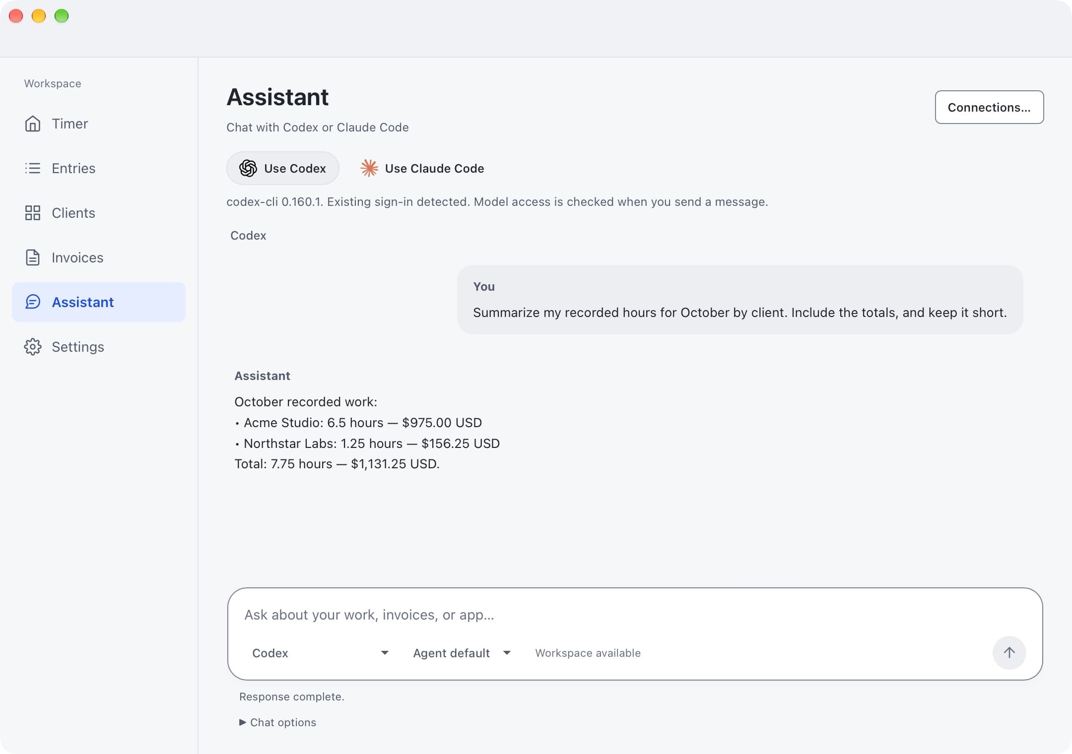Minimize the window with yellow button
This screenshot has width=1072, height=754.
[39, 16]
